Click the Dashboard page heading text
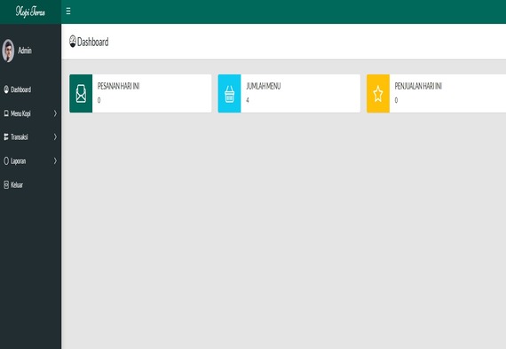The width and height of the screenshot is (506, 349). point(93,42)
